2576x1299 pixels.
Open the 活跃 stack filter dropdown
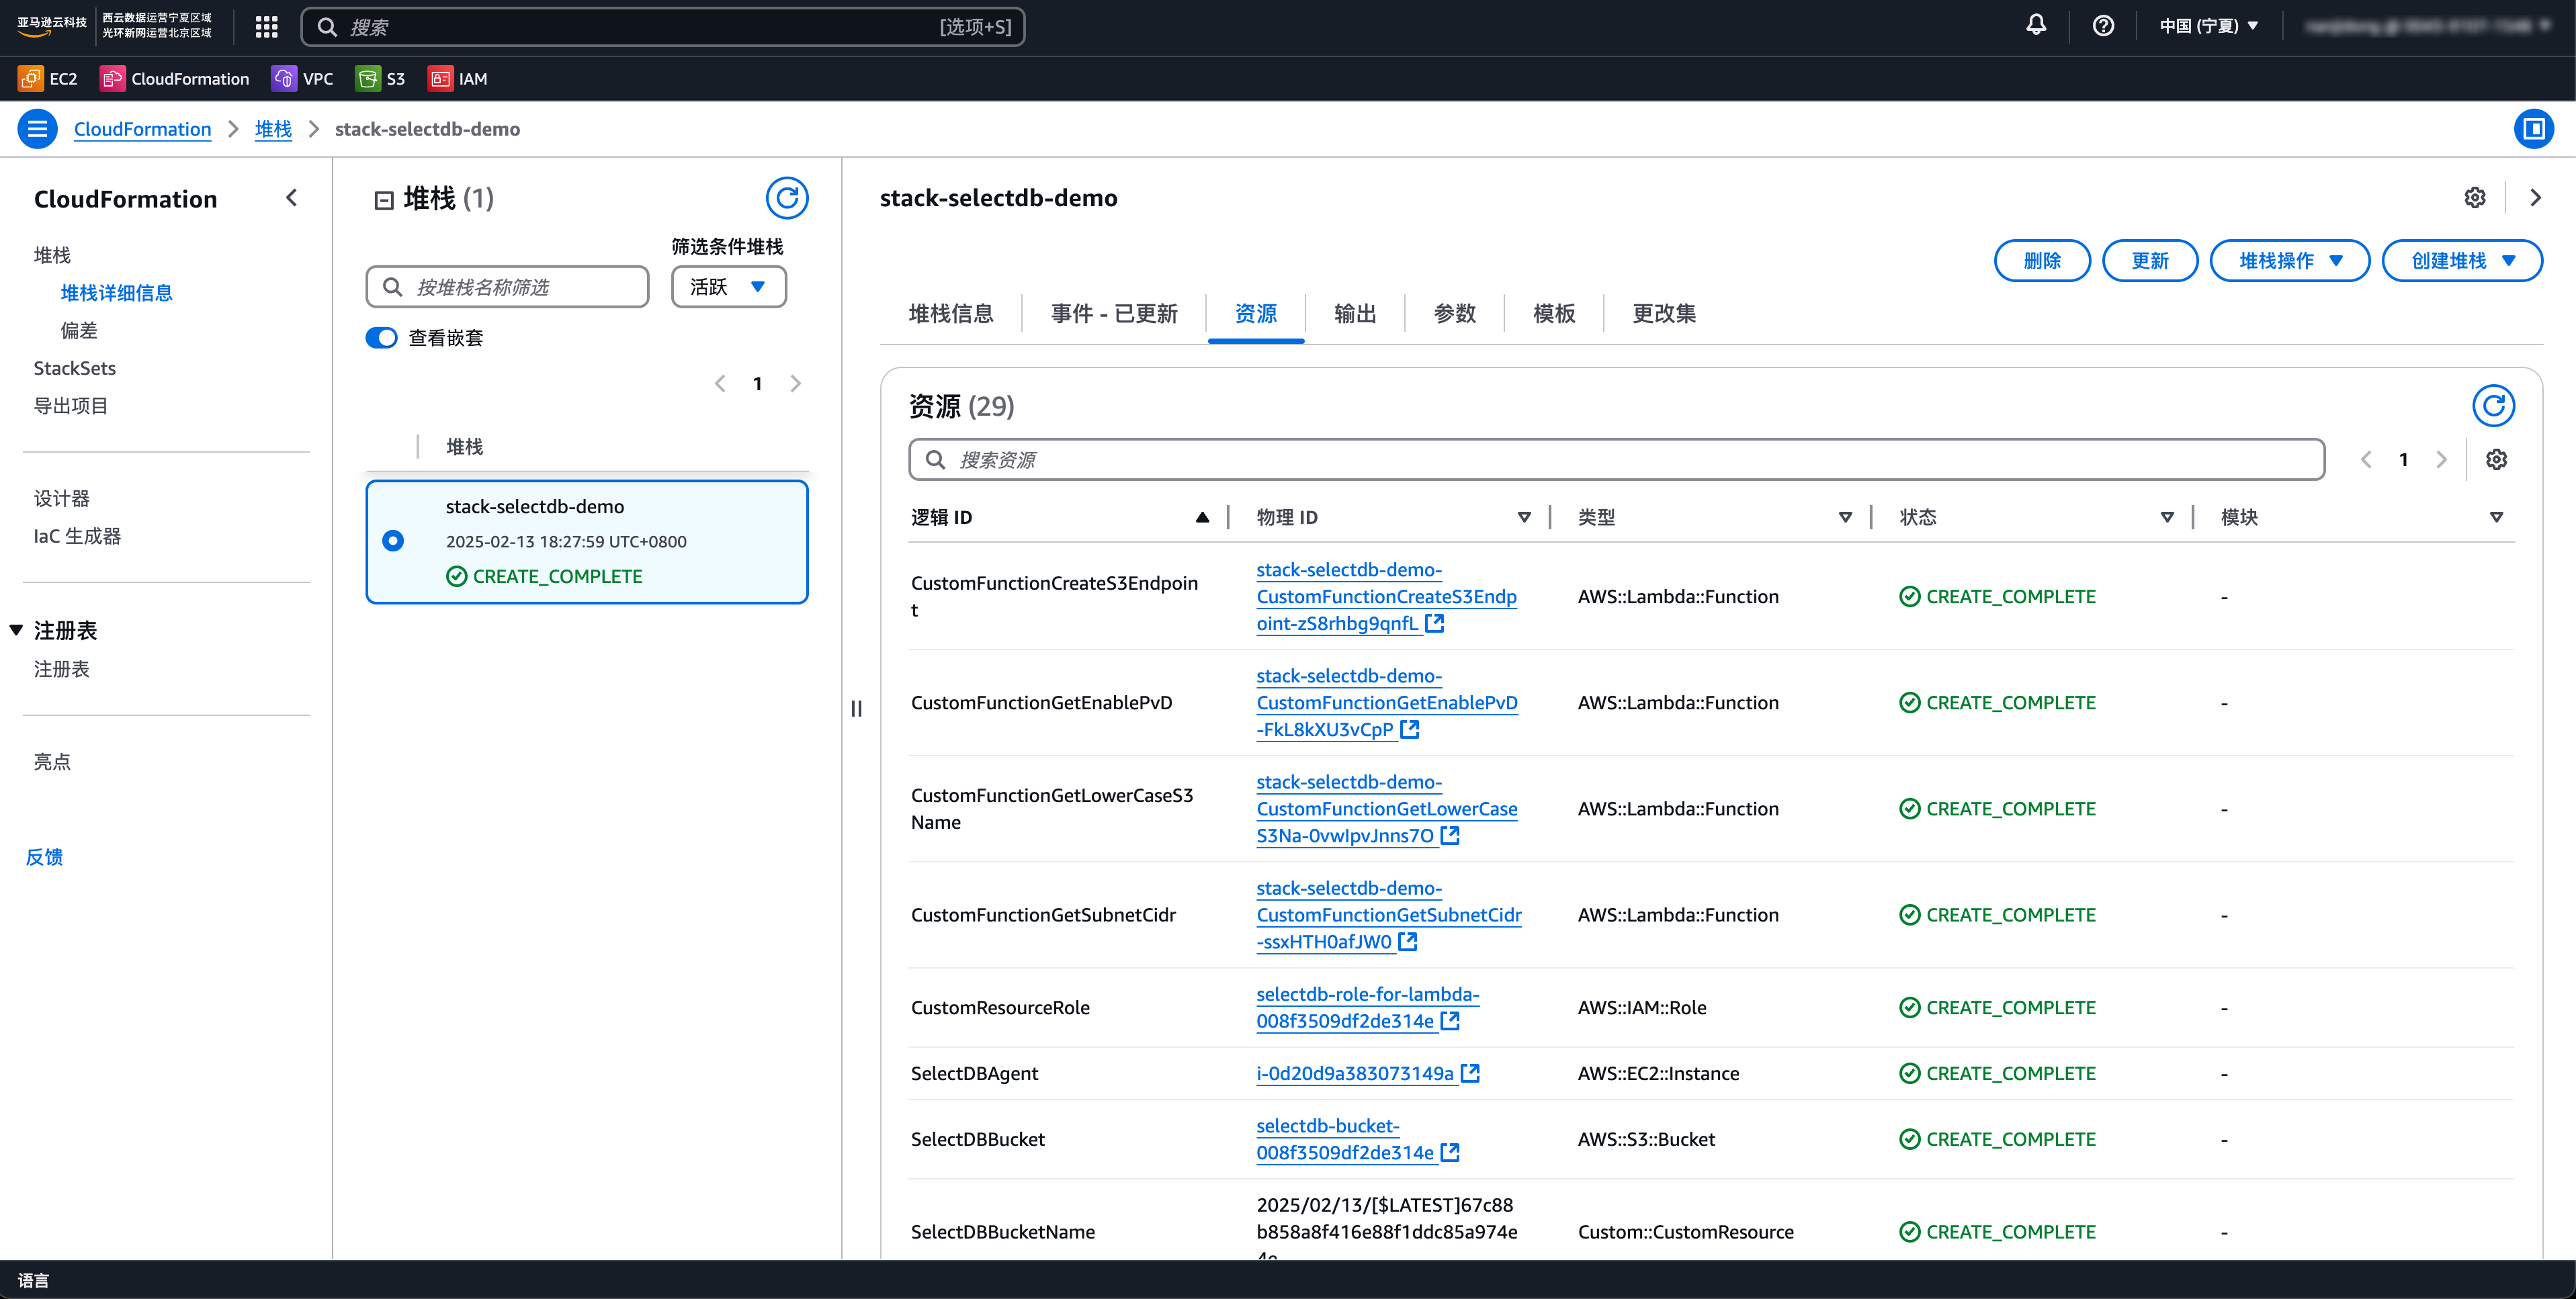(x=728, y=287)
